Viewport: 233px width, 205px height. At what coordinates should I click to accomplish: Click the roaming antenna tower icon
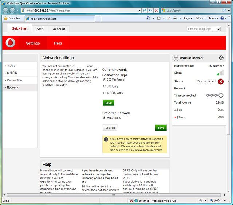coord(176,58)
